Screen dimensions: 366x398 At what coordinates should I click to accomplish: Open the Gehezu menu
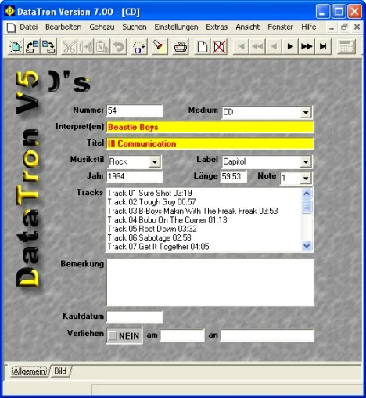(102, 27)
